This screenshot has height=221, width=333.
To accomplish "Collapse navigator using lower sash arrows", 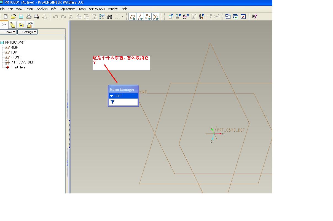I will 68,163.
